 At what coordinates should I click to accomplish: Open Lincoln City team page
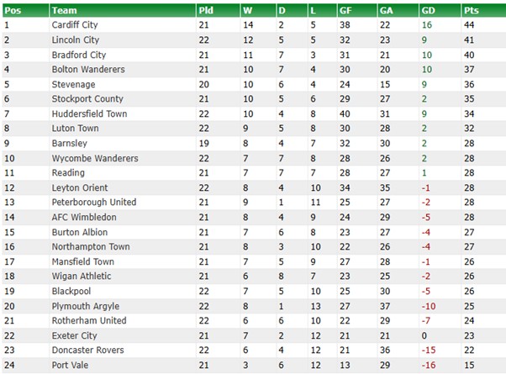(x=75, y=40)
